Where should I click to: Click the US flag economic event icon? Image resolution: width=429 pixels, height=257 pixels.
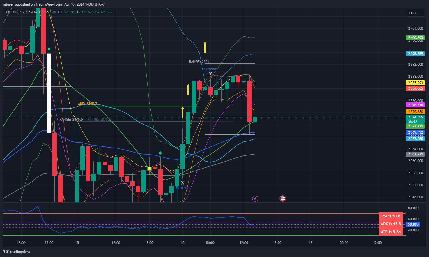coord(283,198)
